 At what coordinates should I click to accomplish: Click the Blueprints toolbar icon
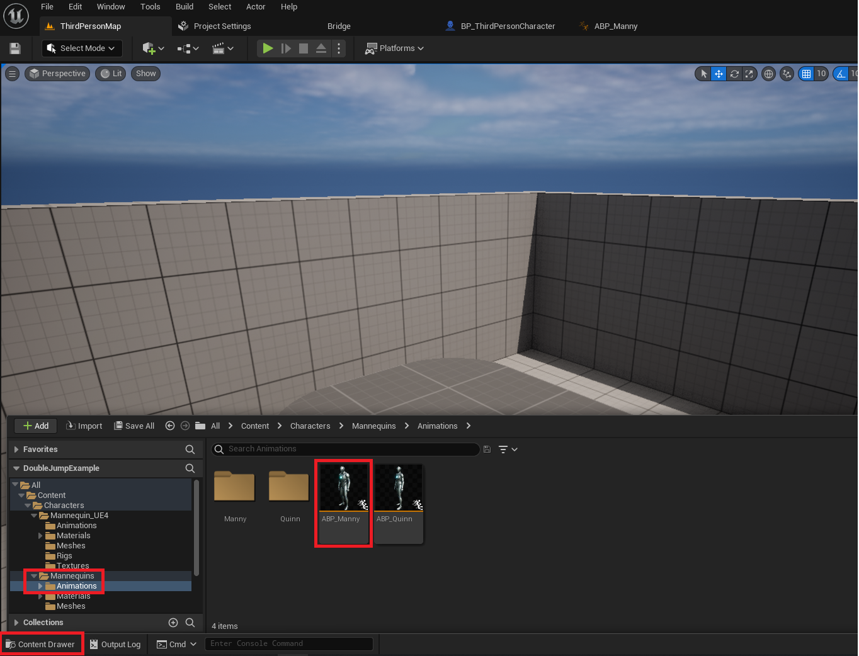[x=185, y=48]
